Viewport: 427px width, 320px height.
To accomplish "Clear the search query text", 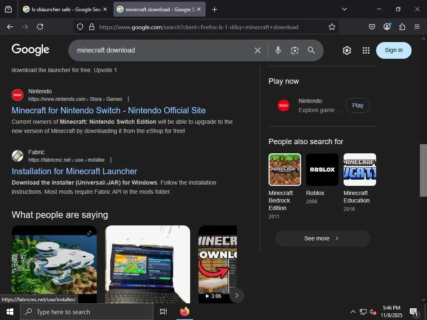I will coord(258,50).
